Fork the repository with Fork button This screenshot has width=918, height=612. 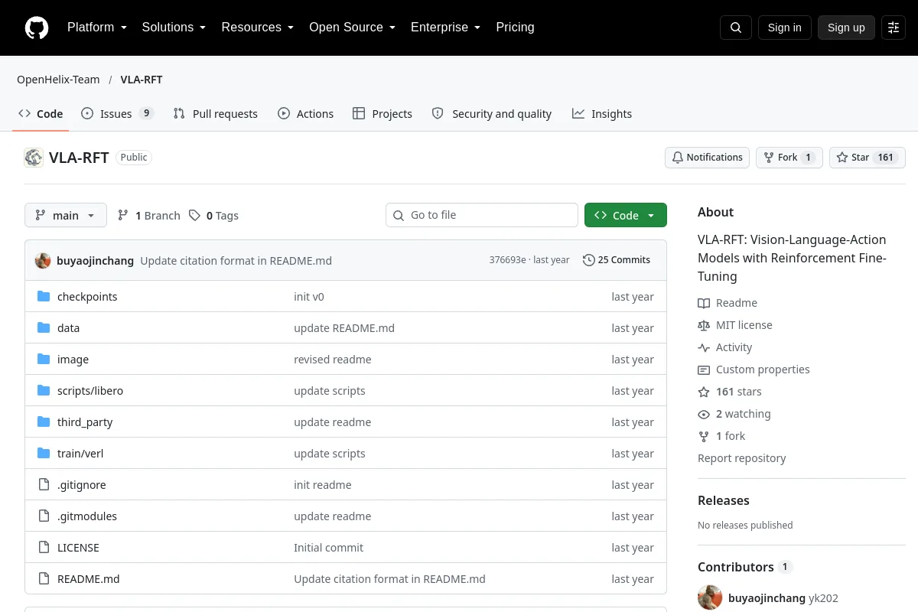coord(789,158)
